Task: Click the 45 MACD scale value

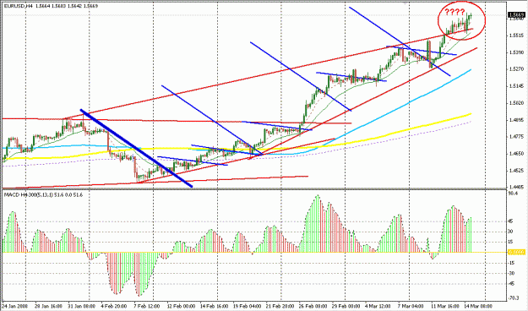Action: pos(510,221)
